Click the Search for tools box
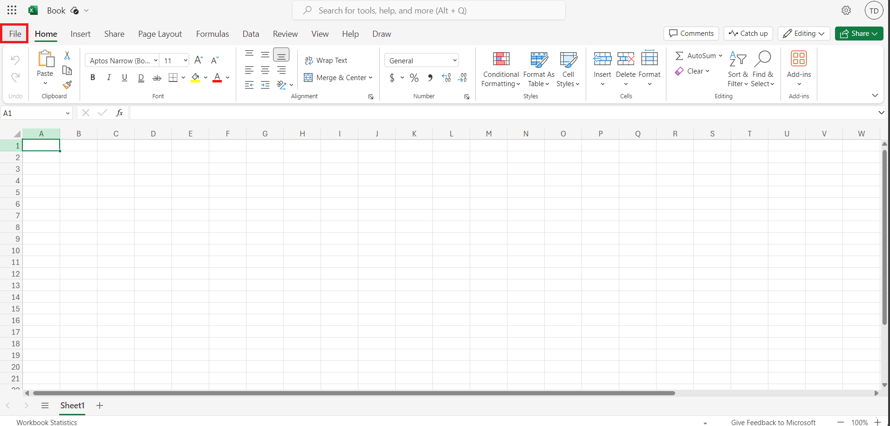This screenshot has height=426, width=890. coord(429,10)
